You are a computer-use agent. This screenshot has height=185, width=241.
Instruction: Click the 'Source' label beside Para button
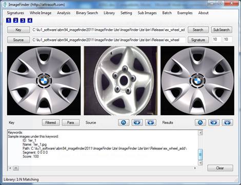91,122
